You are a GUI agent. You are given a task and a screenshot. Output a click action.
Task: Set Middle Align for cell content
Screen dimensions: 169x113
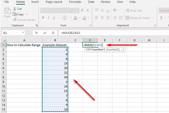coord(102,10)
